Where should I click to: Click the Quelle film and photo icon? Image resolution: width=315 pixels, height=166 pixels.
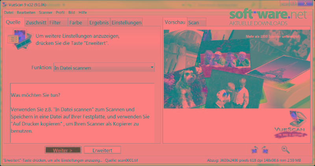pos(20,39)
